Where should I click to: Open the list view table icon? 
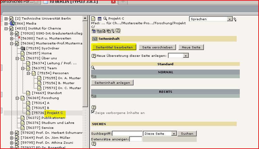tap(99, 19)
